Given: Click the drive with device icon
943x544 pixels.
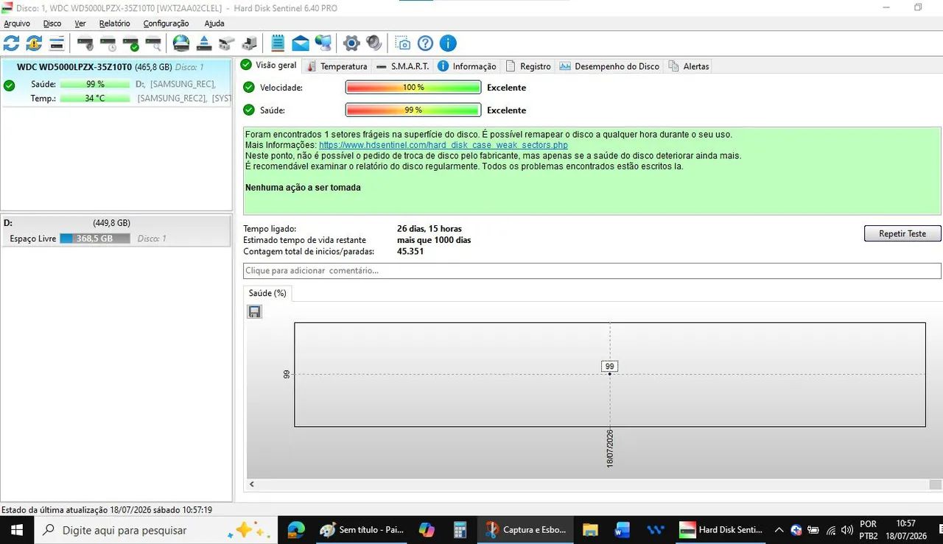Looking at the screenshot, I should (x=250, y=43).
